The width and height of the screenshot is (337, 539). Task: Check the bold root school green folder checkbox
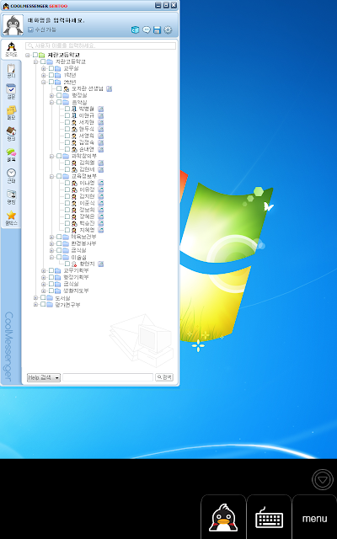coord(35,55)
